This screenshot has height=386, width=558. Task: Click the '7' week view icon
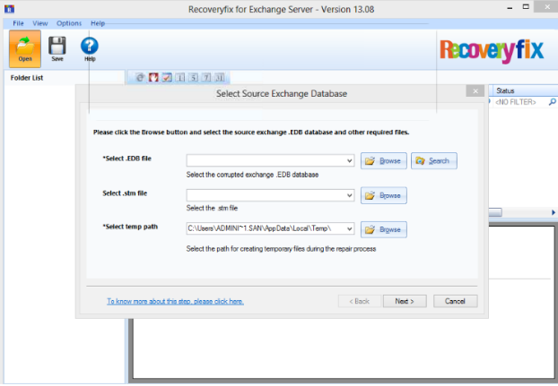tap(206, 77)
